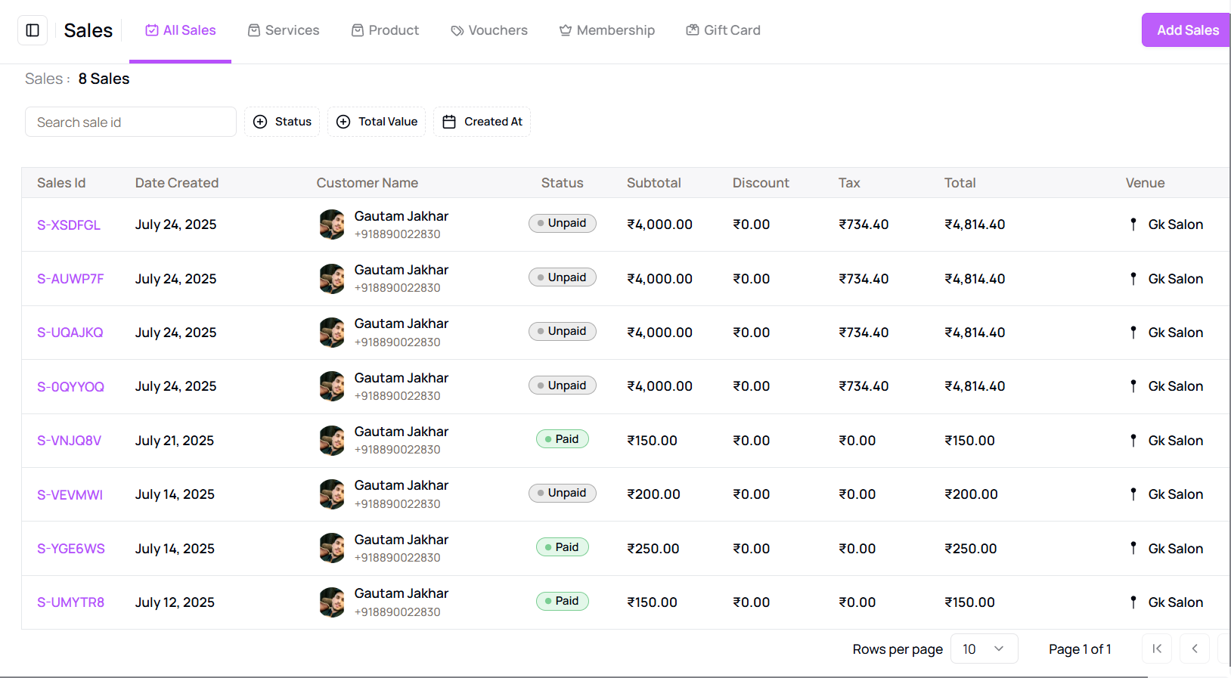Screen dimensions: 1231x678
Task: Open the Created At date filter
Action: coord(482,122)
